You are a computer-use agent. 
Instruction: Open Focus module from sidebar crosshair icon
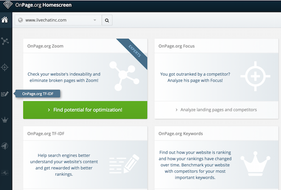pos(5,67)
